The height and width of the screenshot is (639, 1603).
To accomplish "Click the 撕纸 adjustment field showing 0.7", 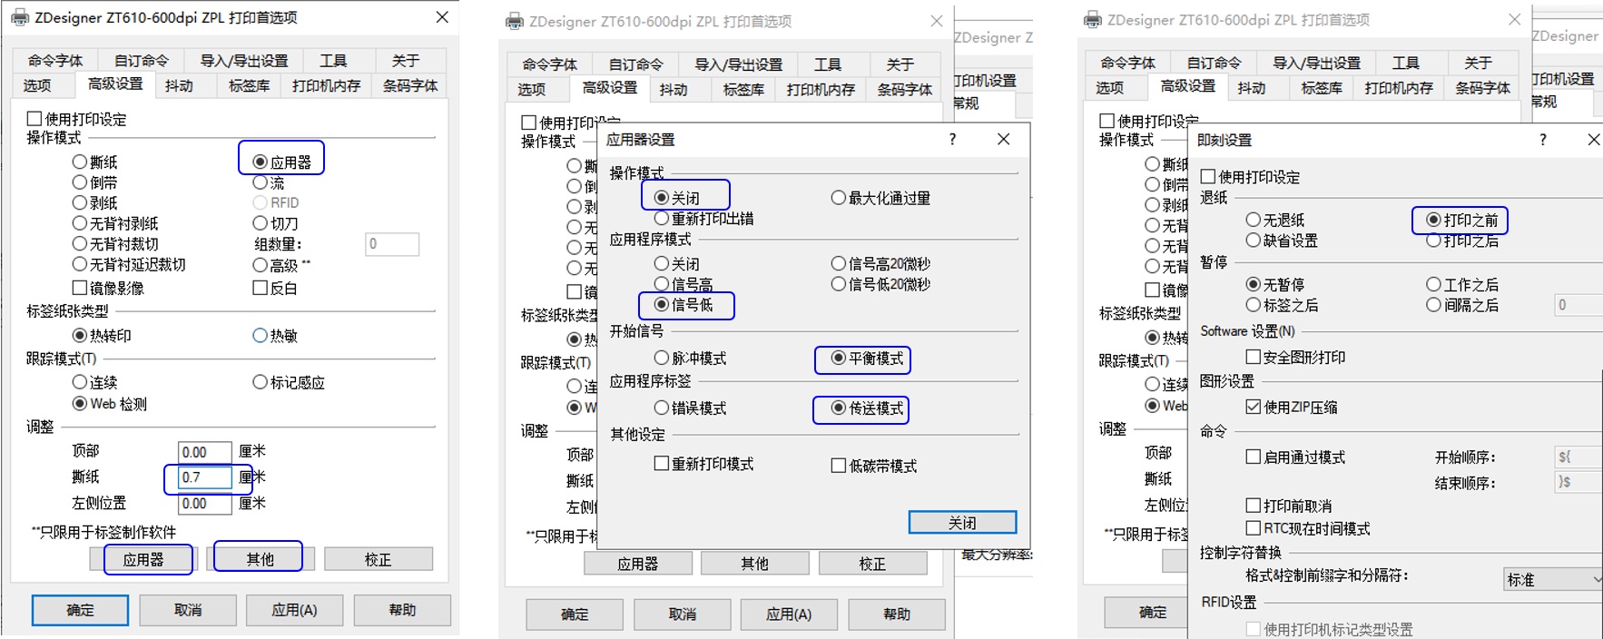I will 204,477.
